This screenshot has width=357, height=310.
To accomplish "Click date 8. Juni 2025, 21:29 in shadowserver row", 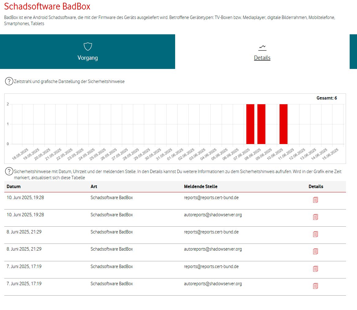I will [24, 249].
